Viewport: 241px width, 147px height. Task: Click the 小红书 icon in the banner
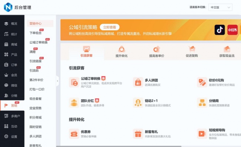point(232,30)
